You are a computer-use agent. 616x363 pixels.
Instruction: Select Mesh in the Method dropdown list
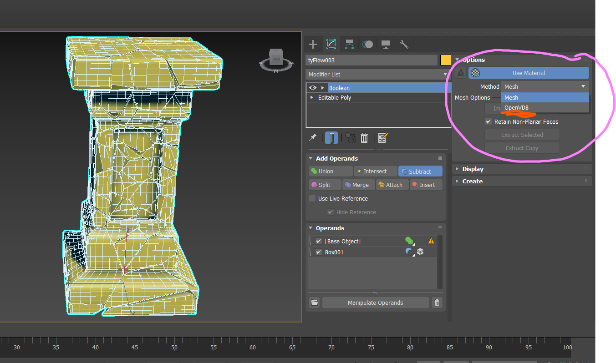point(511,97)
